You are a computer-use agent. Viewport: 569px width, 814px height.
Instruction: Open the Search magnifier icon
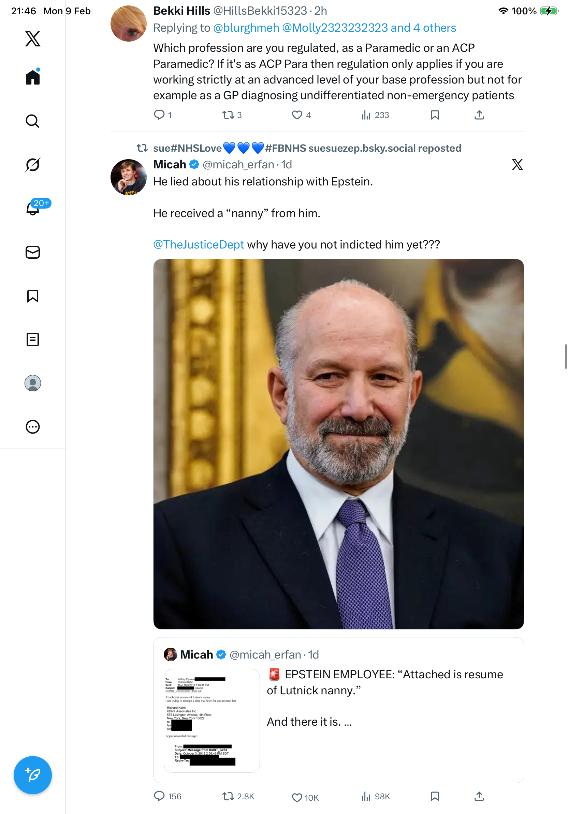click(33, 121)
